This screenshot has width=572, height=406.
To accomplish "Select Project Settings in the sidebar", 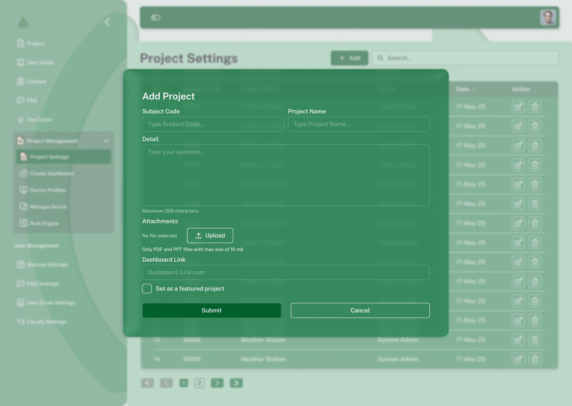I will pyautogui.click(x=64, y=157).
